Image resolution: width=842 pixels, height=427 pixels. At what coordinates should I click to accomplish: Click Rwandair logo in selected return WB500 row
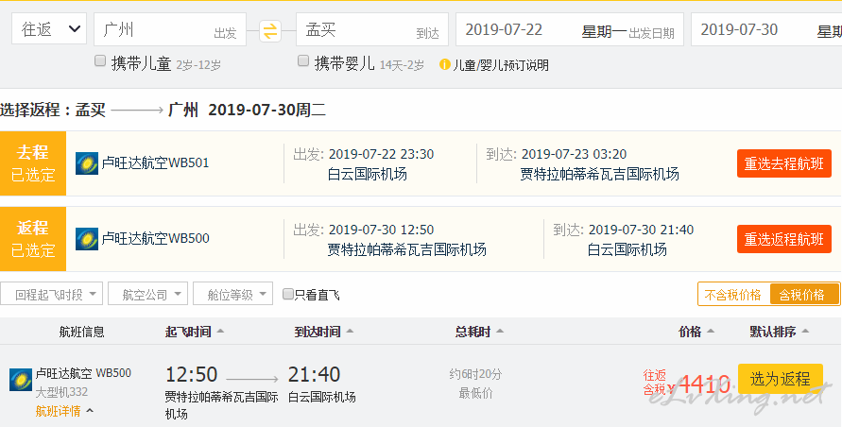point(86,239)
